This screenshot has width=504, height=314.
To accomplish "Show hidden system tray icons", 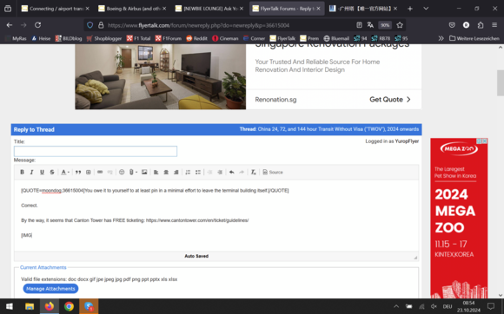I will pyautogui.click(x=396, y=306).
